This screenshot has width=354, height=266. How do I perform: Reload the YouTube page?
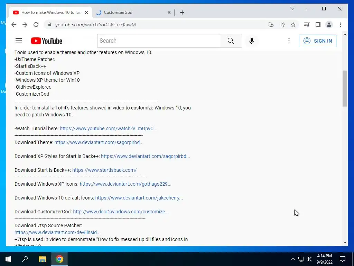(36, 25)
